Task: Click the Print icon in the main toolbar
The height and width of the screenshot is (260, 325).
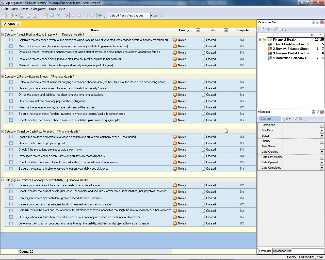Action: 28,16
